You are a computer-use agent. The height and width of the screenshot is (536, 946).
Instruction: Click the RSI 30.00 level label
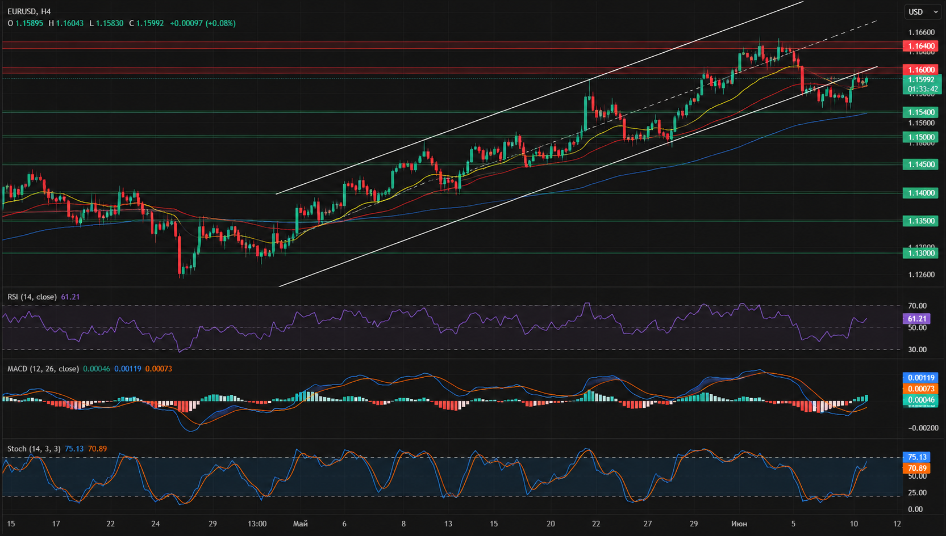pyautogui.click(x=917, y=349)
